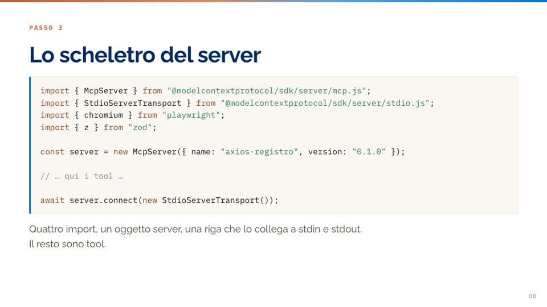Click the "@modelcontextprotocol/sdk/server/mcp.js" string
This screenshot has height=307, width=547.
[x=267, y=91]
